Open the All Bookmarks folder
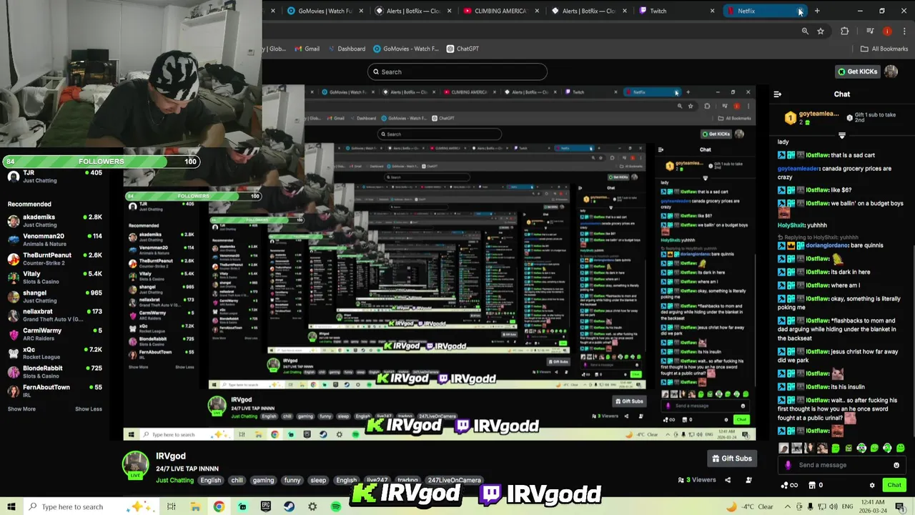 click(x=884, y=49)
